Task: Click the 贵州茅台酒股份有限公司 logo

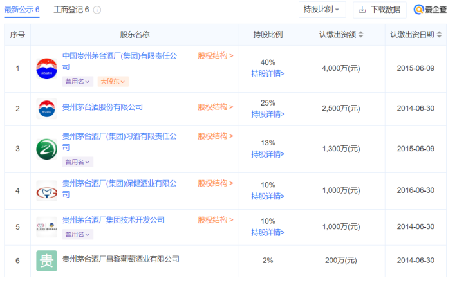Action: click(47, 108)
